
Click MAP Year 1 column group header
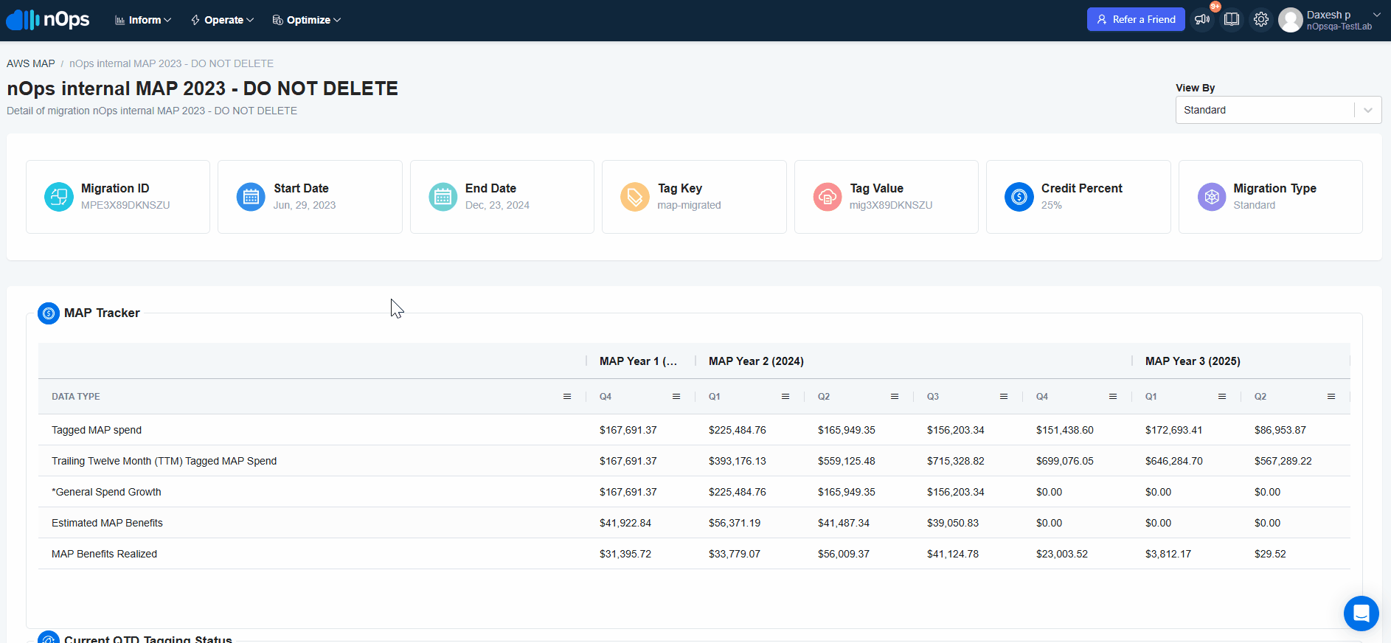(x=638, y=361)
